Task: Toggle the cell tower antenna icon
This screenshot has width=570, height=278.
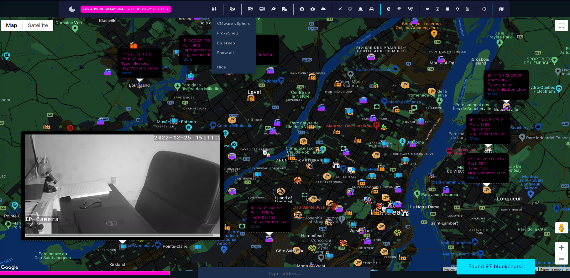Action: pyautogui.click(x=410, y=9)
